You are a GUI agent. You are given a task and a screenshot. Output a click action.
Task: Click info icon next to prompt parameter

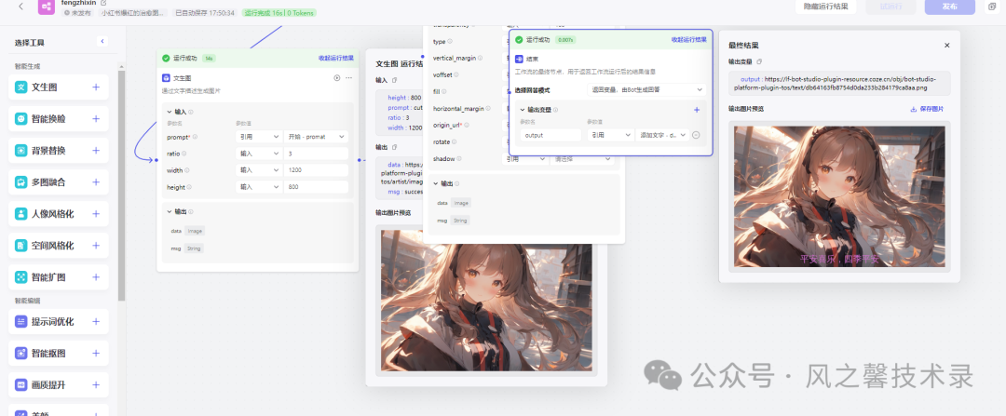[195, 137]
